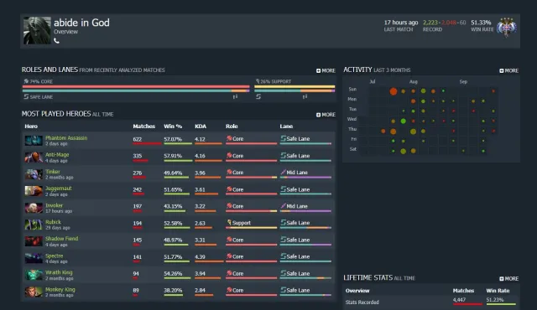Click the Invoker Mid Lane icon
This screenshot has height=310, width=537.
click(x=283, y=206)
